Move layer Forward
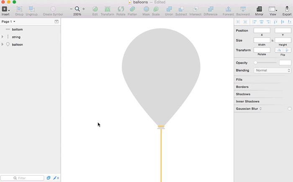Screen dimensions: 293x182 point(228,9)
